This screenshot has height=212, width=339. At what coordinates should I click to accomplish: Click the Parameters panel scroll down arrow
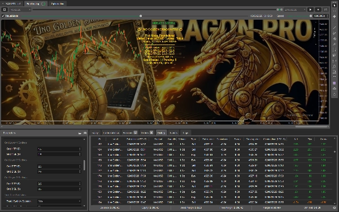pyautogui.click(x=84, y=206)
